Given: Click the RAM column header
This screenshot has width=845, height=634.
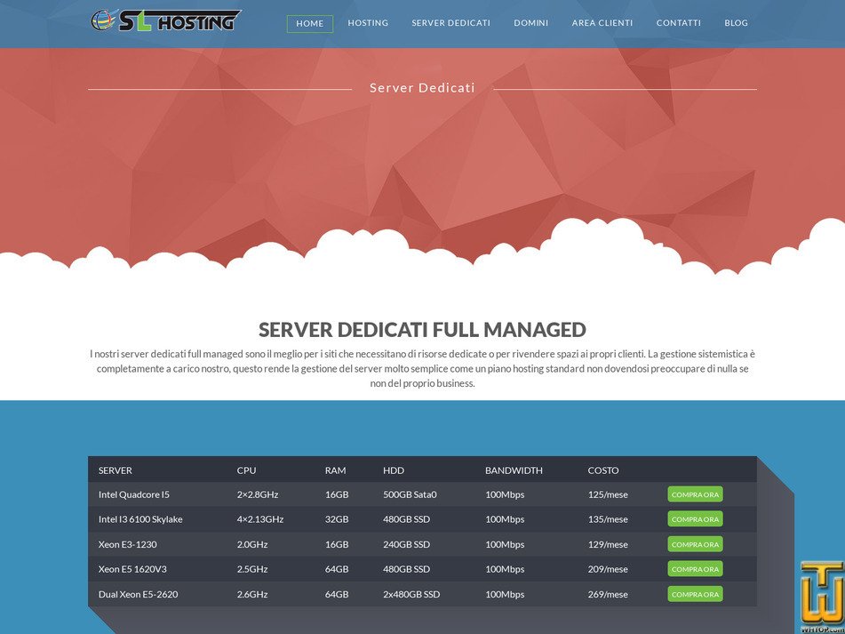Looking at the screenshot, I should point(335,470).
